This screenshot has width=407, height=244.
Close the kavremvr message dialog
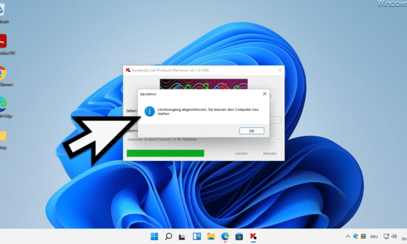pos(264,93)
